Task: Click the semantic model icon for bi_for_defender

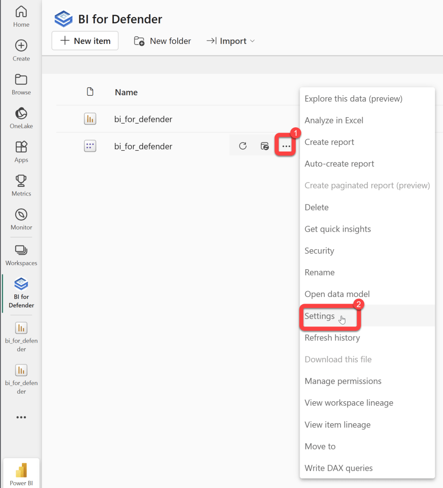Action: tap(90, 146)
